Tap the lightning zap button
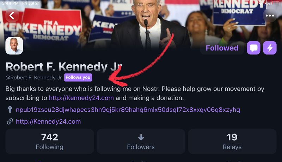Screen dimensions: 282x162 270,48
